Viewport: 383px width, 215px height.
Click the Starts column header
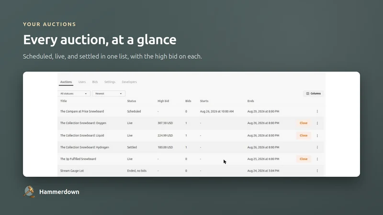pos(204,101)
